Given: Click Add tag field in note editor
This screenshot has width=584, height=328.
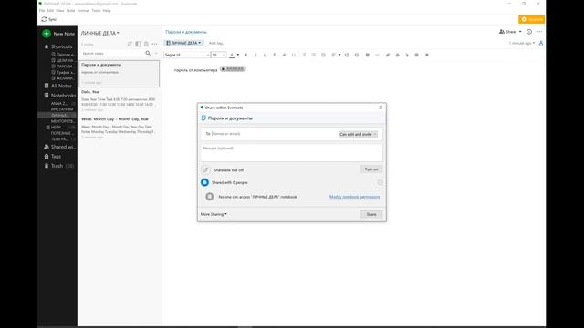Looking at the screenshot, I should pyautogui.click(x=216, y=43).
